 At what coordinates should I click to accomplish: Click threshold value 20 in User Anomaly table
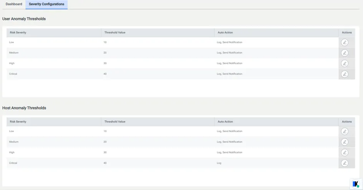tap(105, 53)
